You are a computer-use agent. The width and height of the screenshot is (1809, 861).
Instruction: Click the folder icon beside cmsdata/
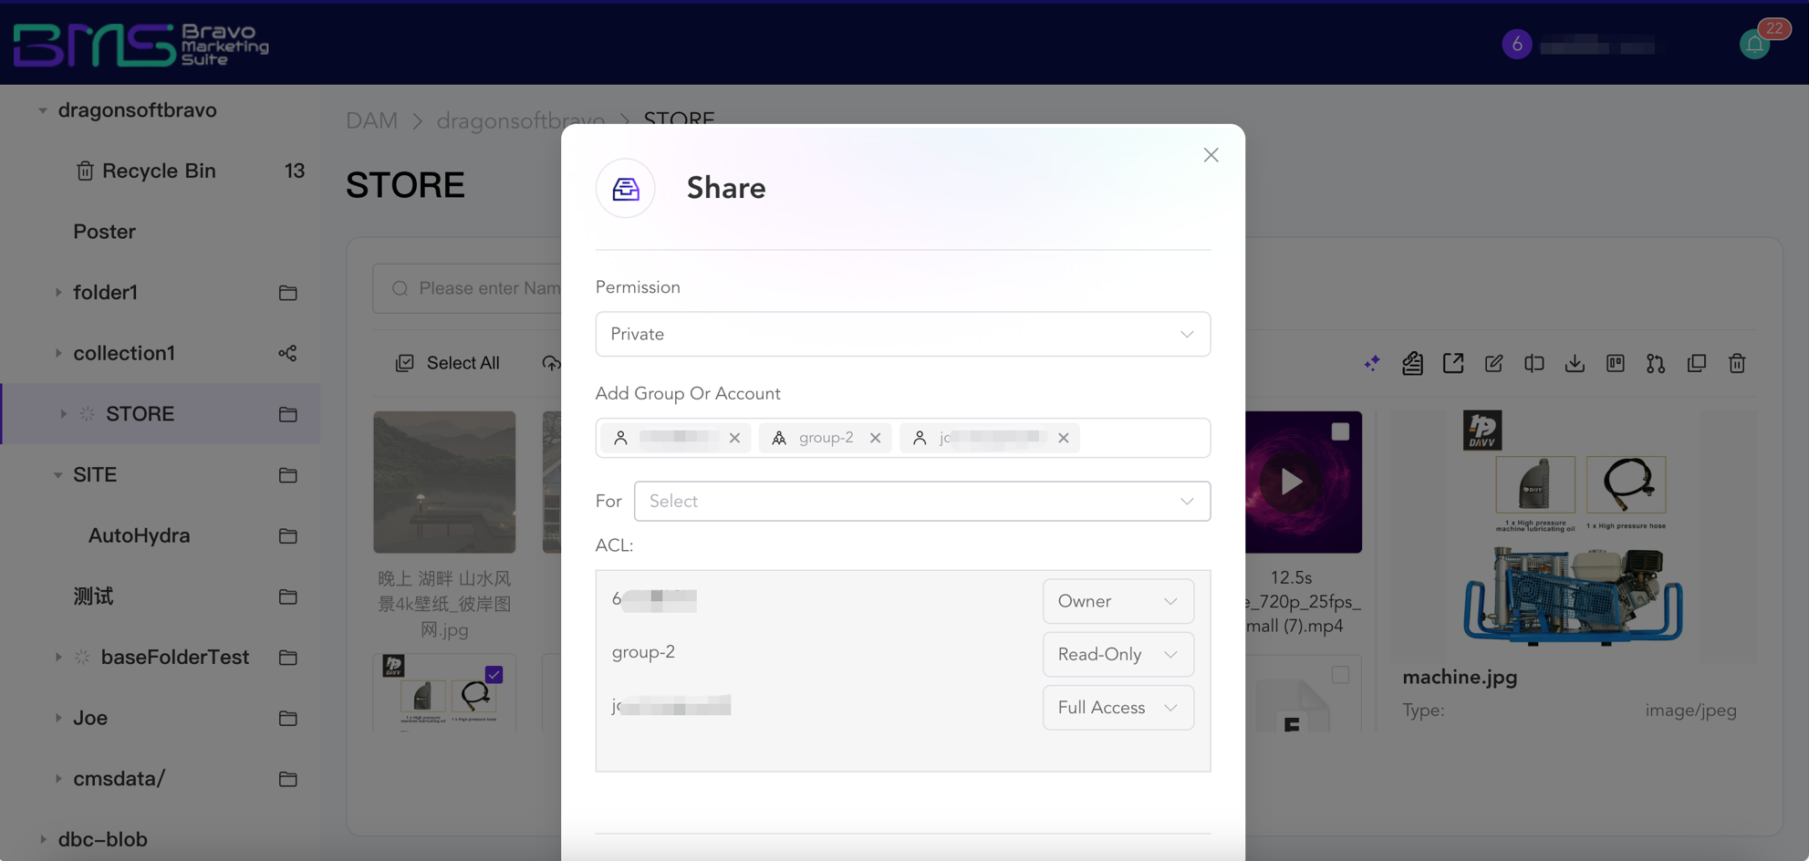click(287, 779)
